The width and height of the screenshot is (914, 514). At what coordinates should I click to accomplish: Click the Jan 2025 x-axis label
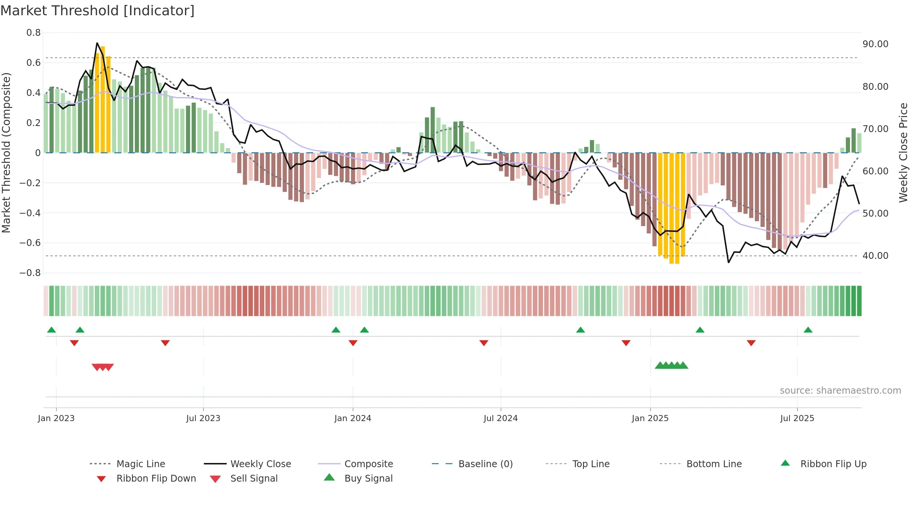click(650, 418)
